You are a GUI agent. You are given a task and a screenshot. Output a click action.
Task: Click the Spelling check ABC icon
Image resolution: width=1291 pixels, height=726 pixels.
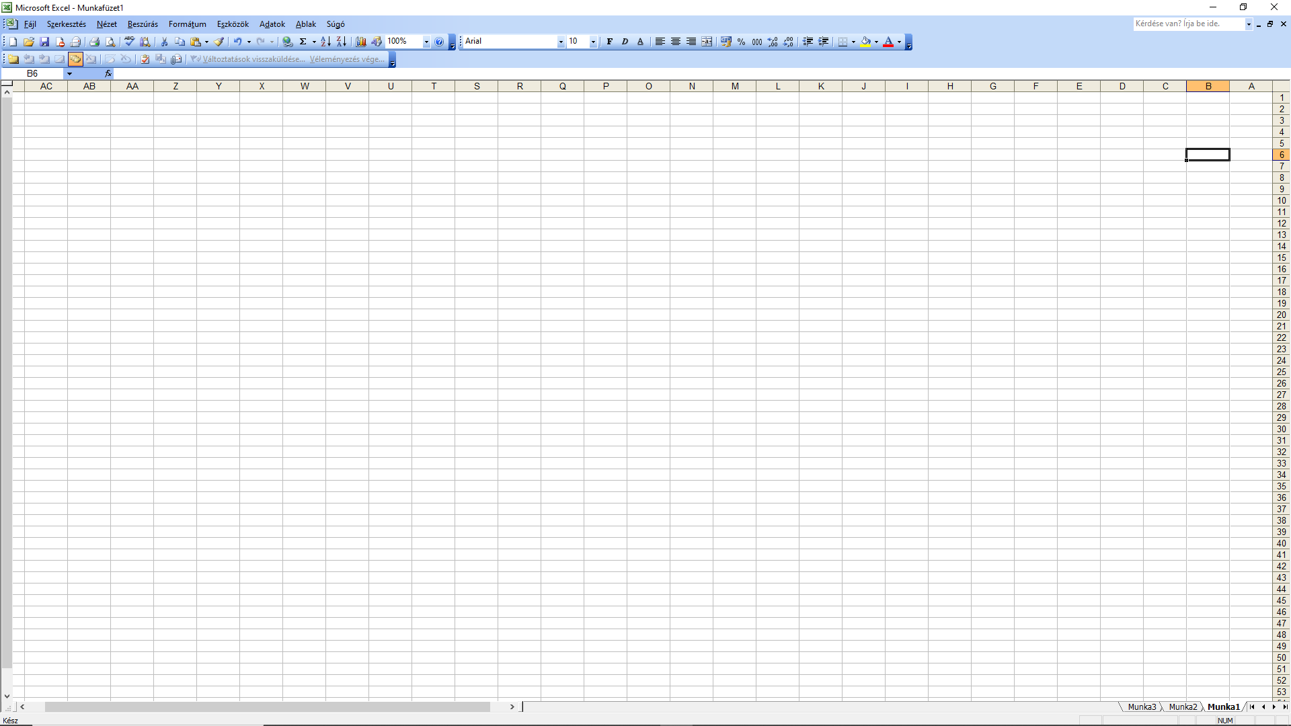129,42
